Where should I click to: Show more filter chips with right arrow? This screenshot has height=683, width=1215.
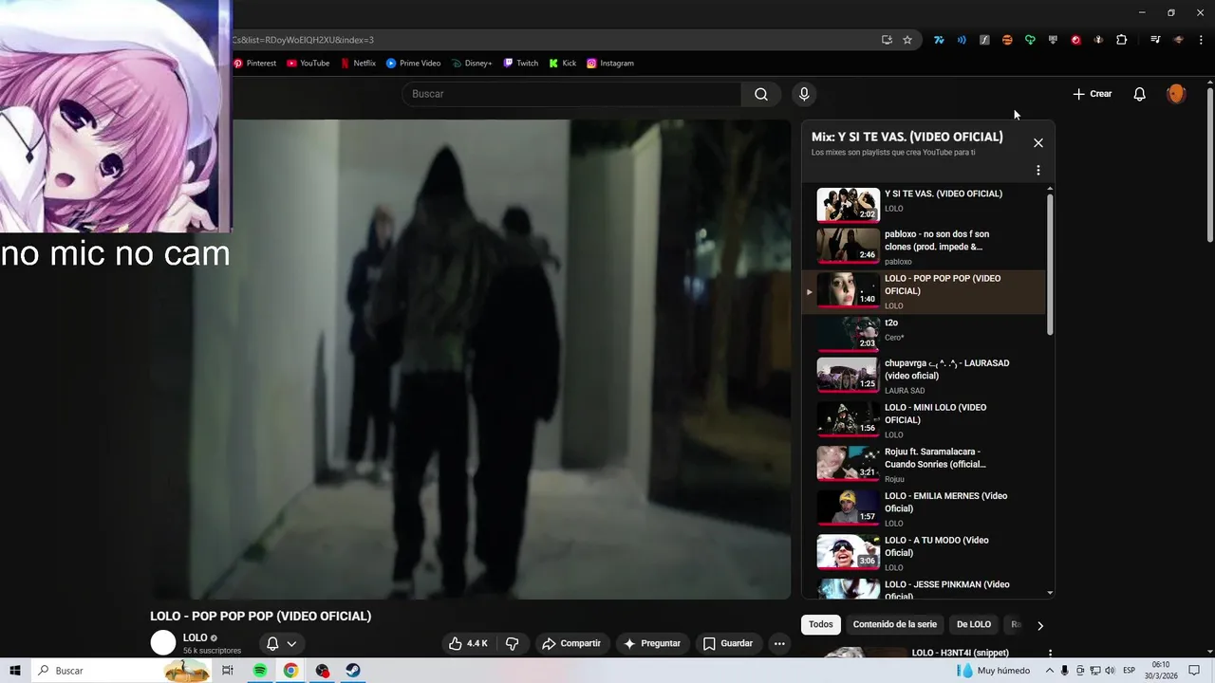point(1040,625)
